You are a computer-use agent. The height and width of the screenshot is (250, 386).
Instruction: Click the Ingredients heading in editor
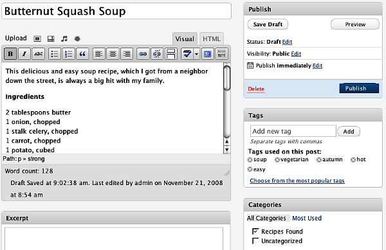[25, 96]
